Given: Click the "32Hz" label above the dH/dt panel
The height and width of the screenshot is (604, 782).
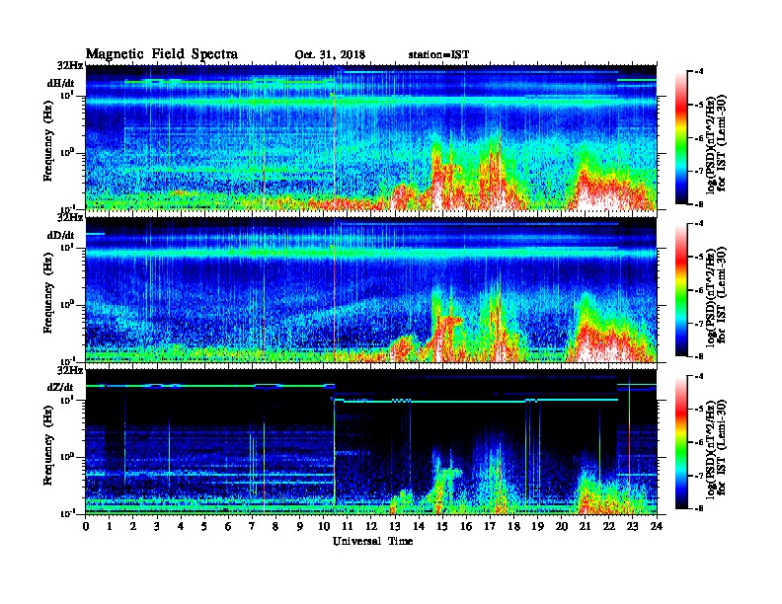Looking at the screenshot, I should coord(70,65).
